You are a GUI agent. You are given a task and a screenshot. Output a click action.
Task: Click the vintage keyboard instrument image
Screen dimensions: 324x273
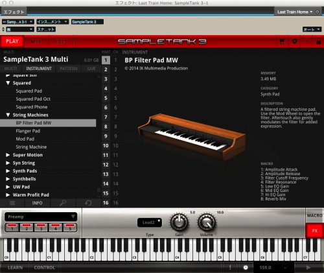[191, 136]
